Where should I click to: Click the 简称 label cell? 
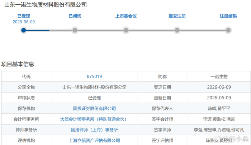162,76
